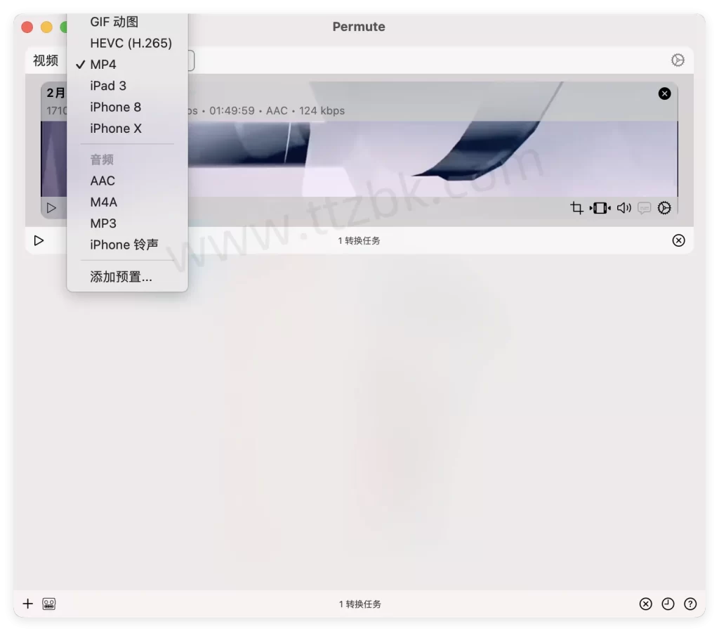The height and width of the screenshot is (631, 719).
Task: Select the AAC audio format
Action: [x=103, y=181]
